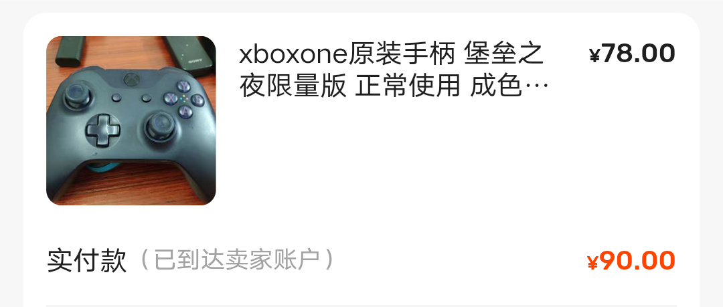Click the right thumbstick in the photo
This screenshot has height=307, width=723.
tap(161, 127)
